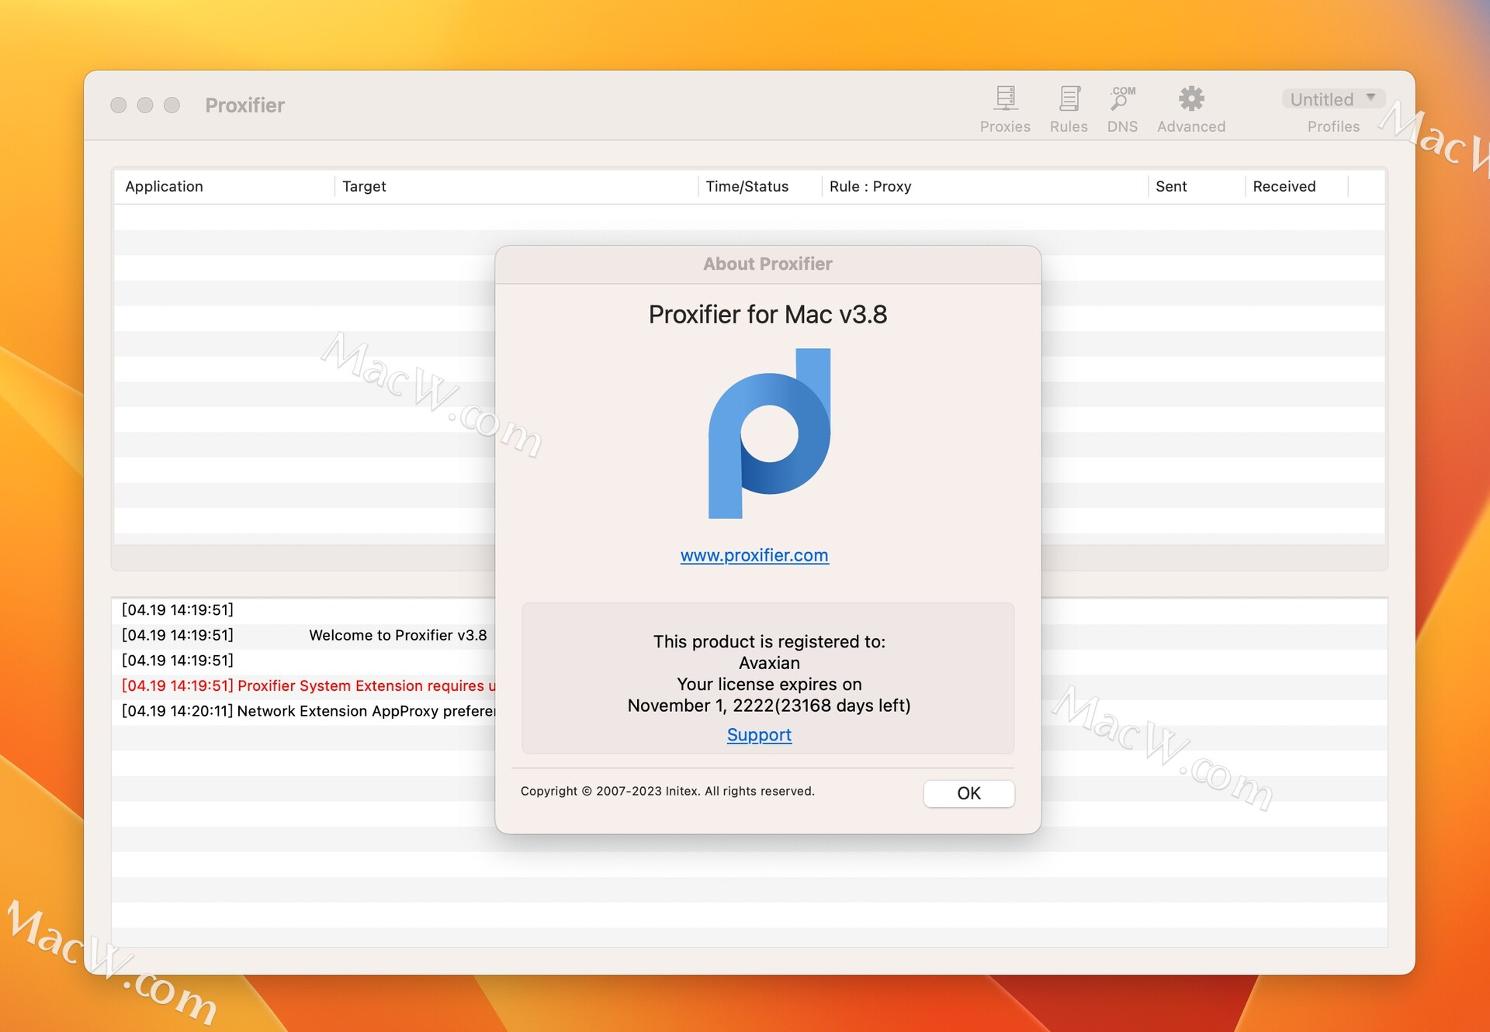Image resolution: width=1490 pixels, height=1032 pixels.
Task: Click the Rule : Proxy column header
Action: [870, 186]
